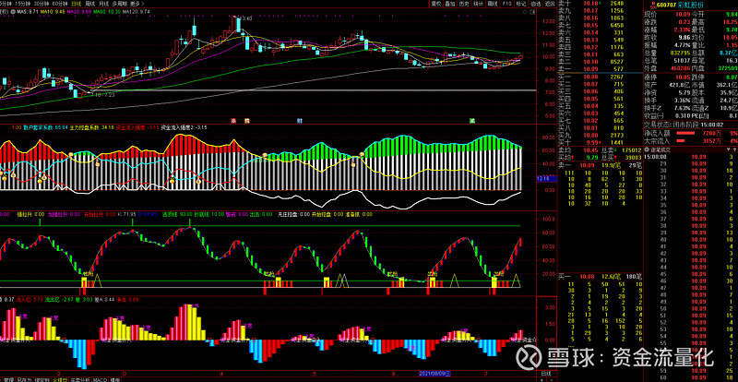The height and width of the screenshot is (382, 738).
Task: Select the MACD indicator tab at bottom
Action: click(100, 378)
